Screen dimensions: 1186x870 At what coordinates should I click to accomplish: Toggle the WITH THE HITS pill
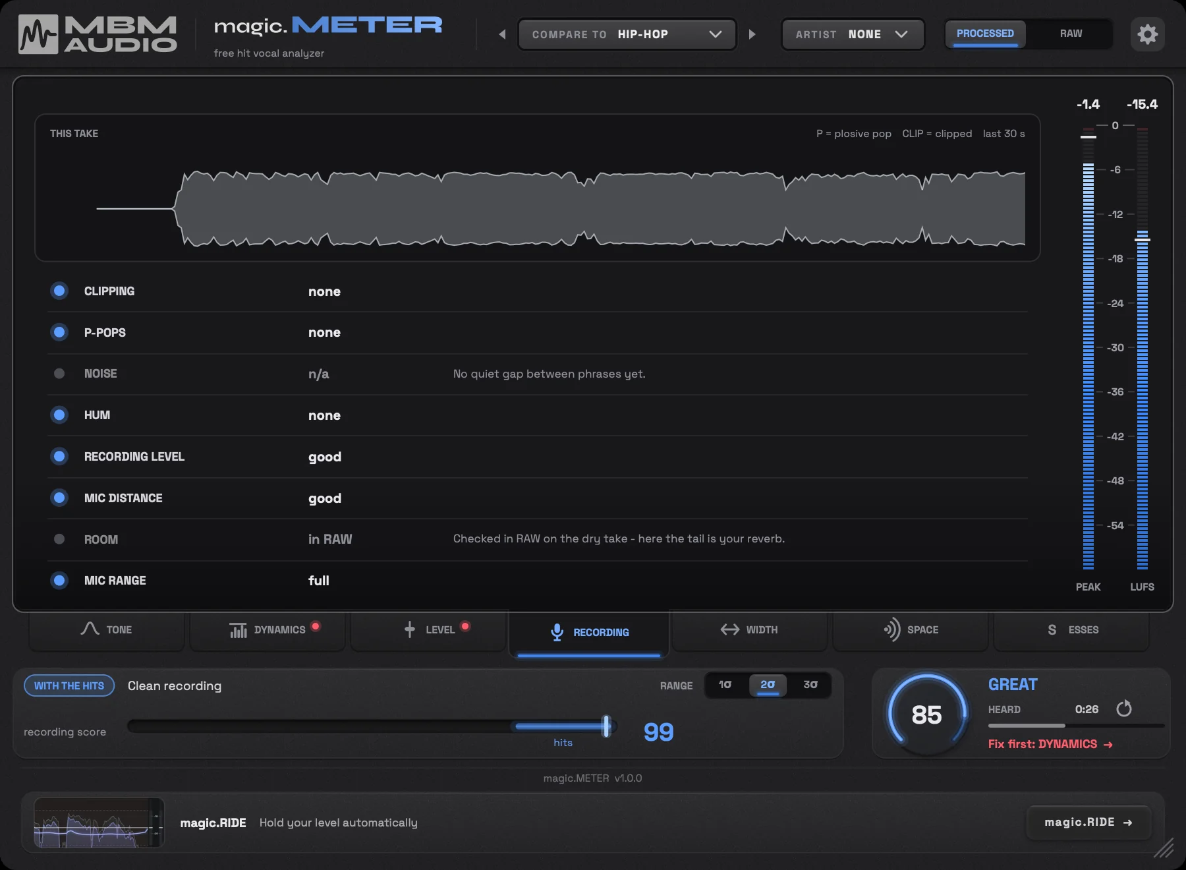click(69, 685)
